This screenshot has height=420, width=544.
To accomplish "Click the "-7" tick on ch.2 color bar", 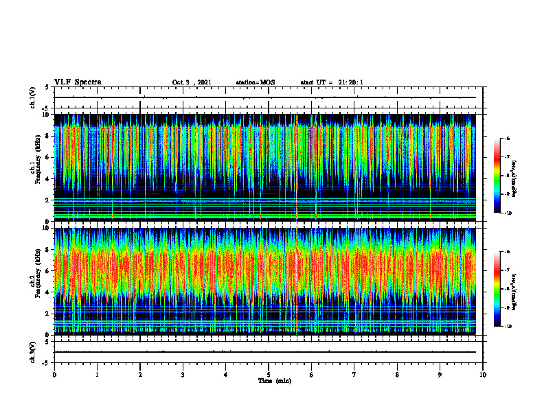I will pyautogui.click(x=508, y=270).
